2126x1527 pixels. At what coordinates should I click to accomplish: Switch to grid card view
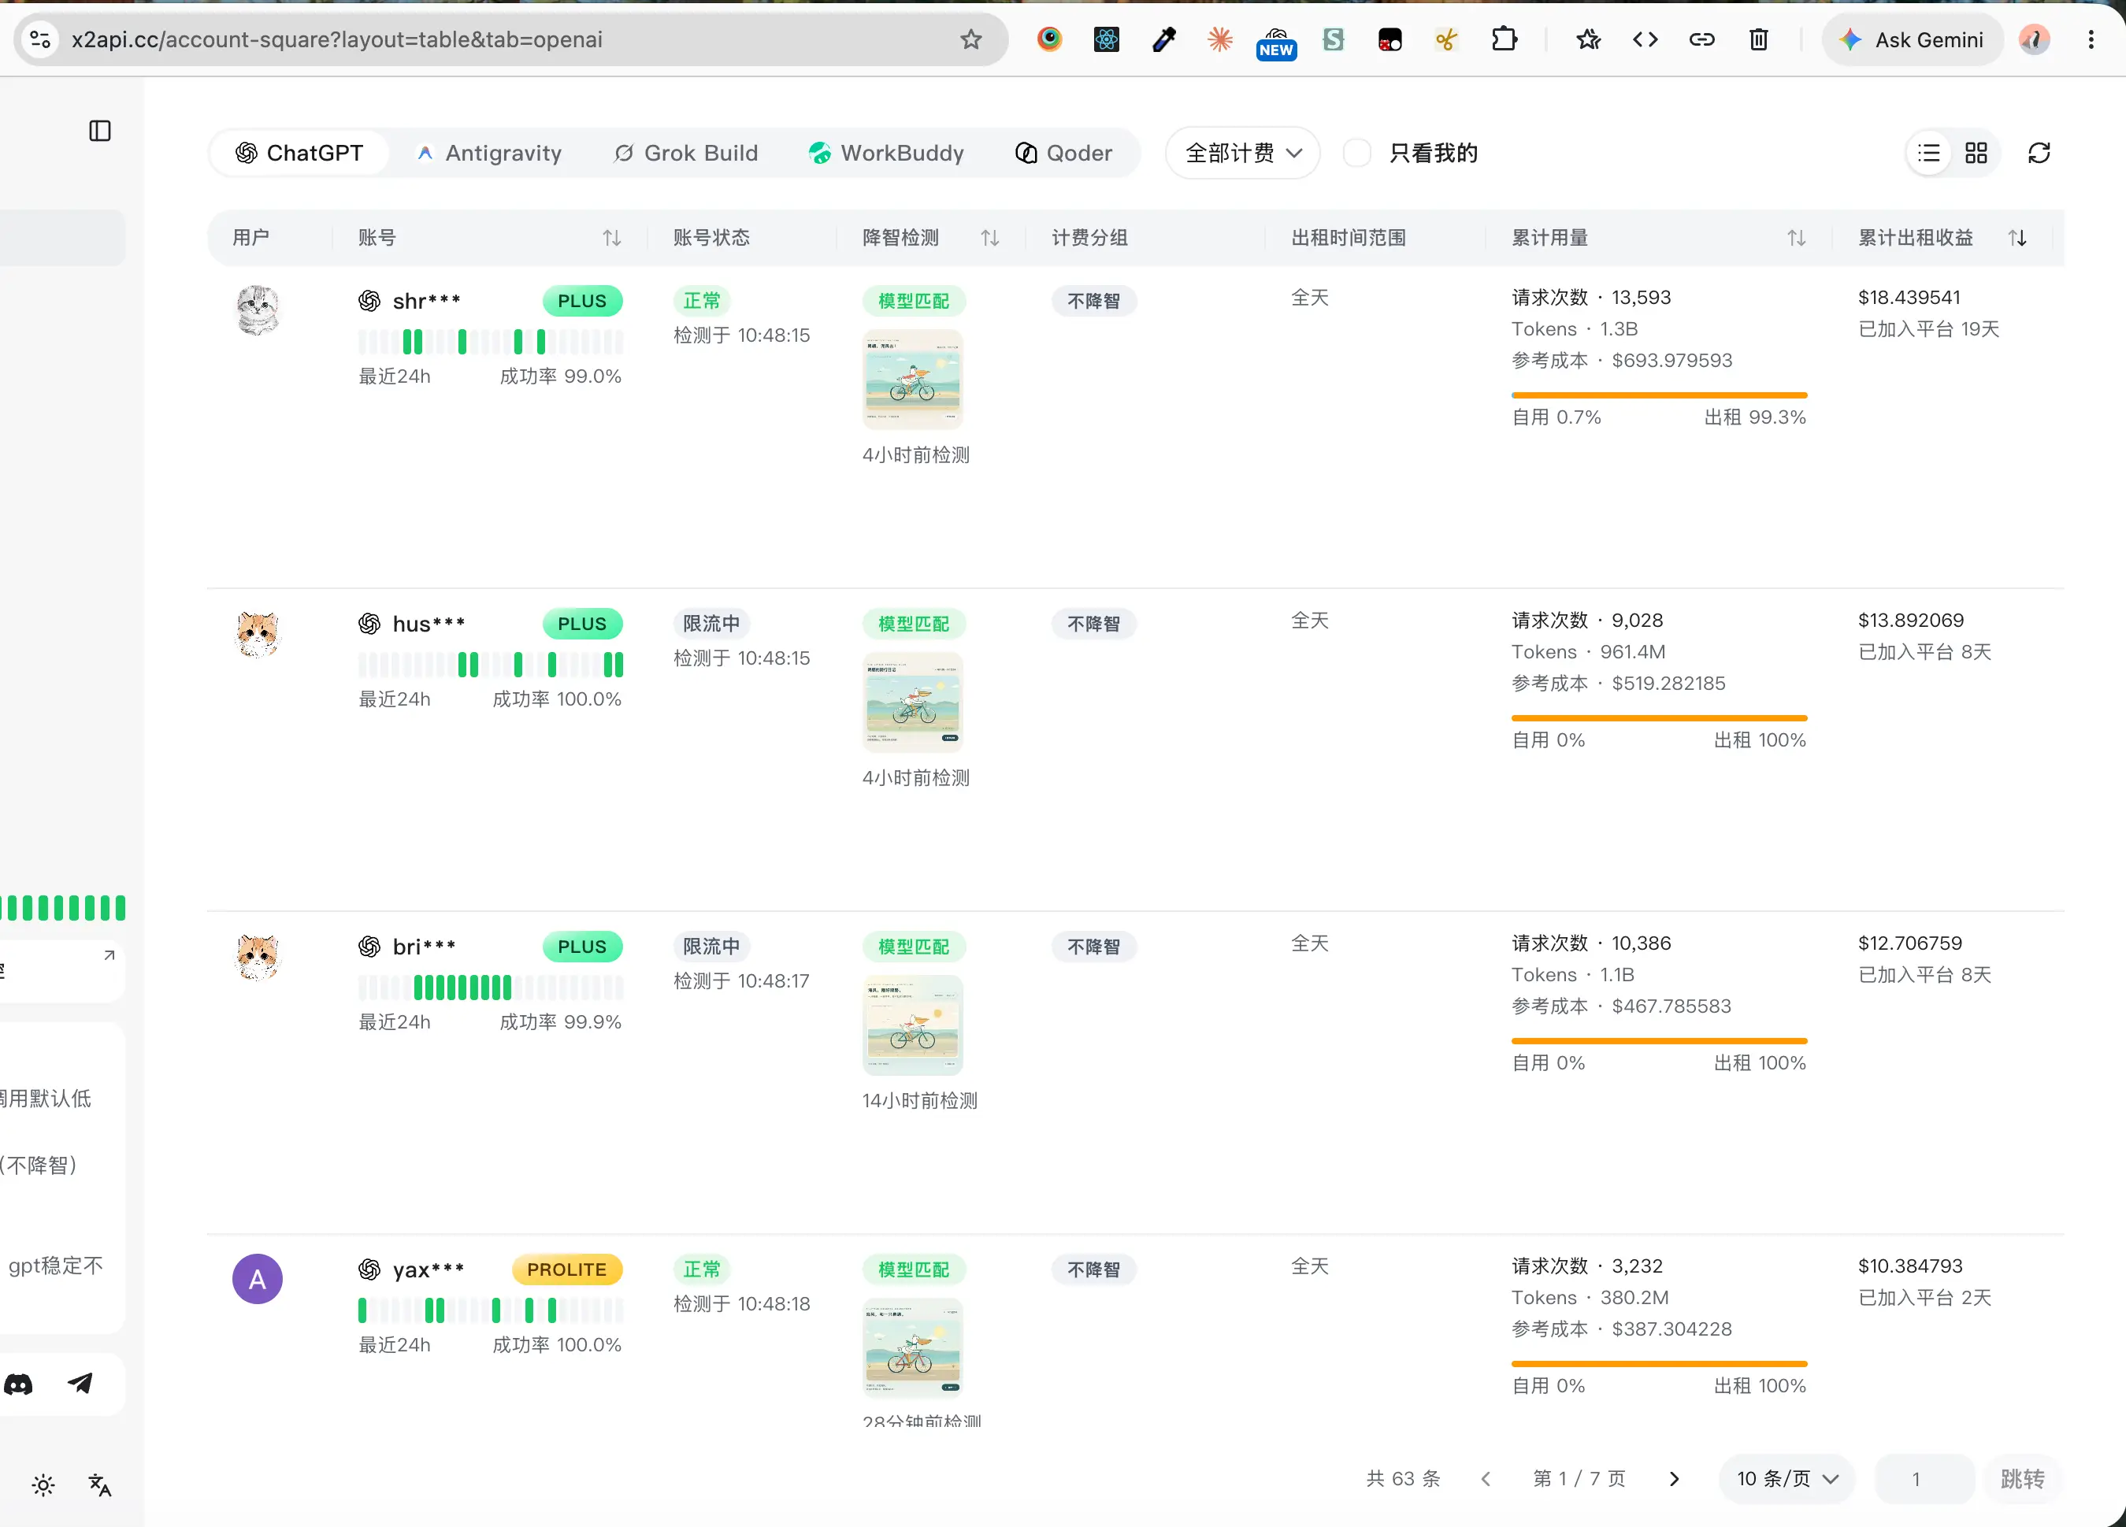point(1976,153)
